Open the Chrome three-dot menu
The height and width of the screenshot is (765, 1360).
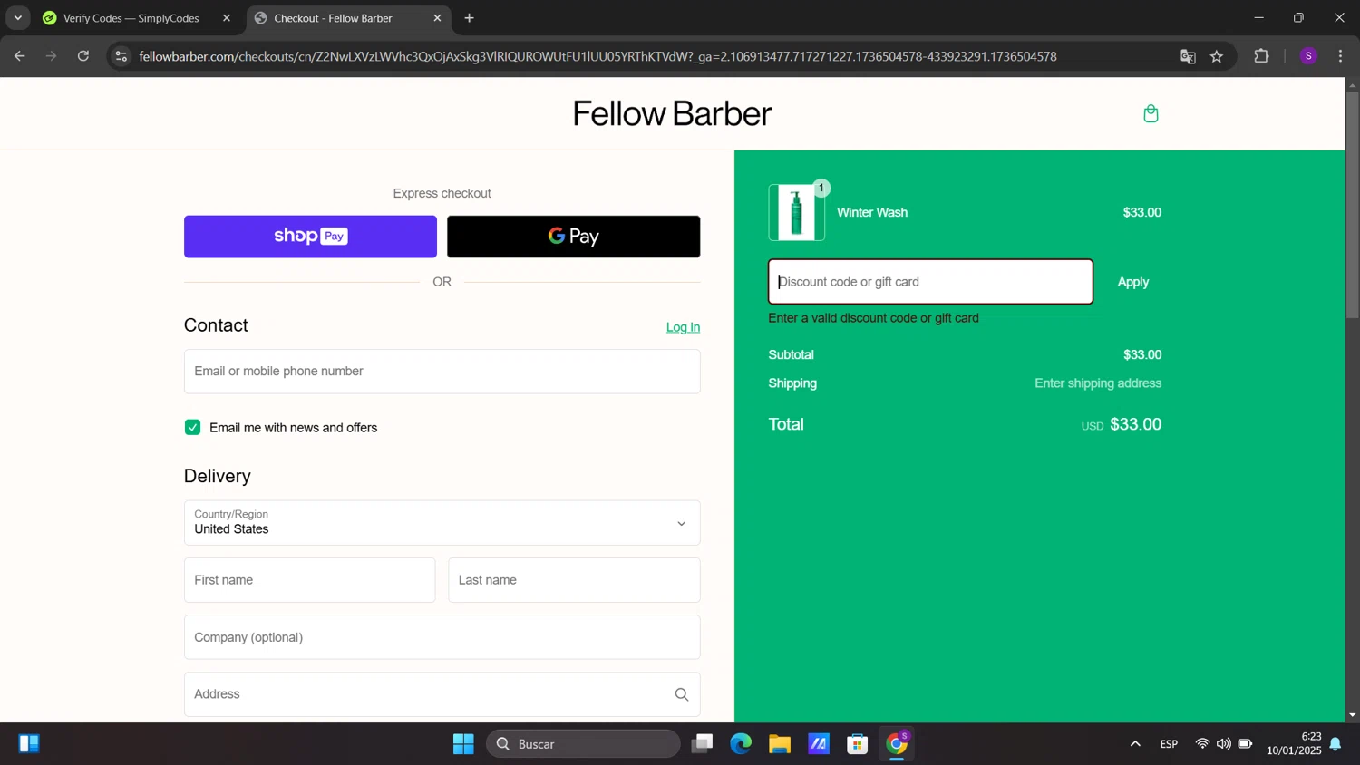tap(1340, 56)
